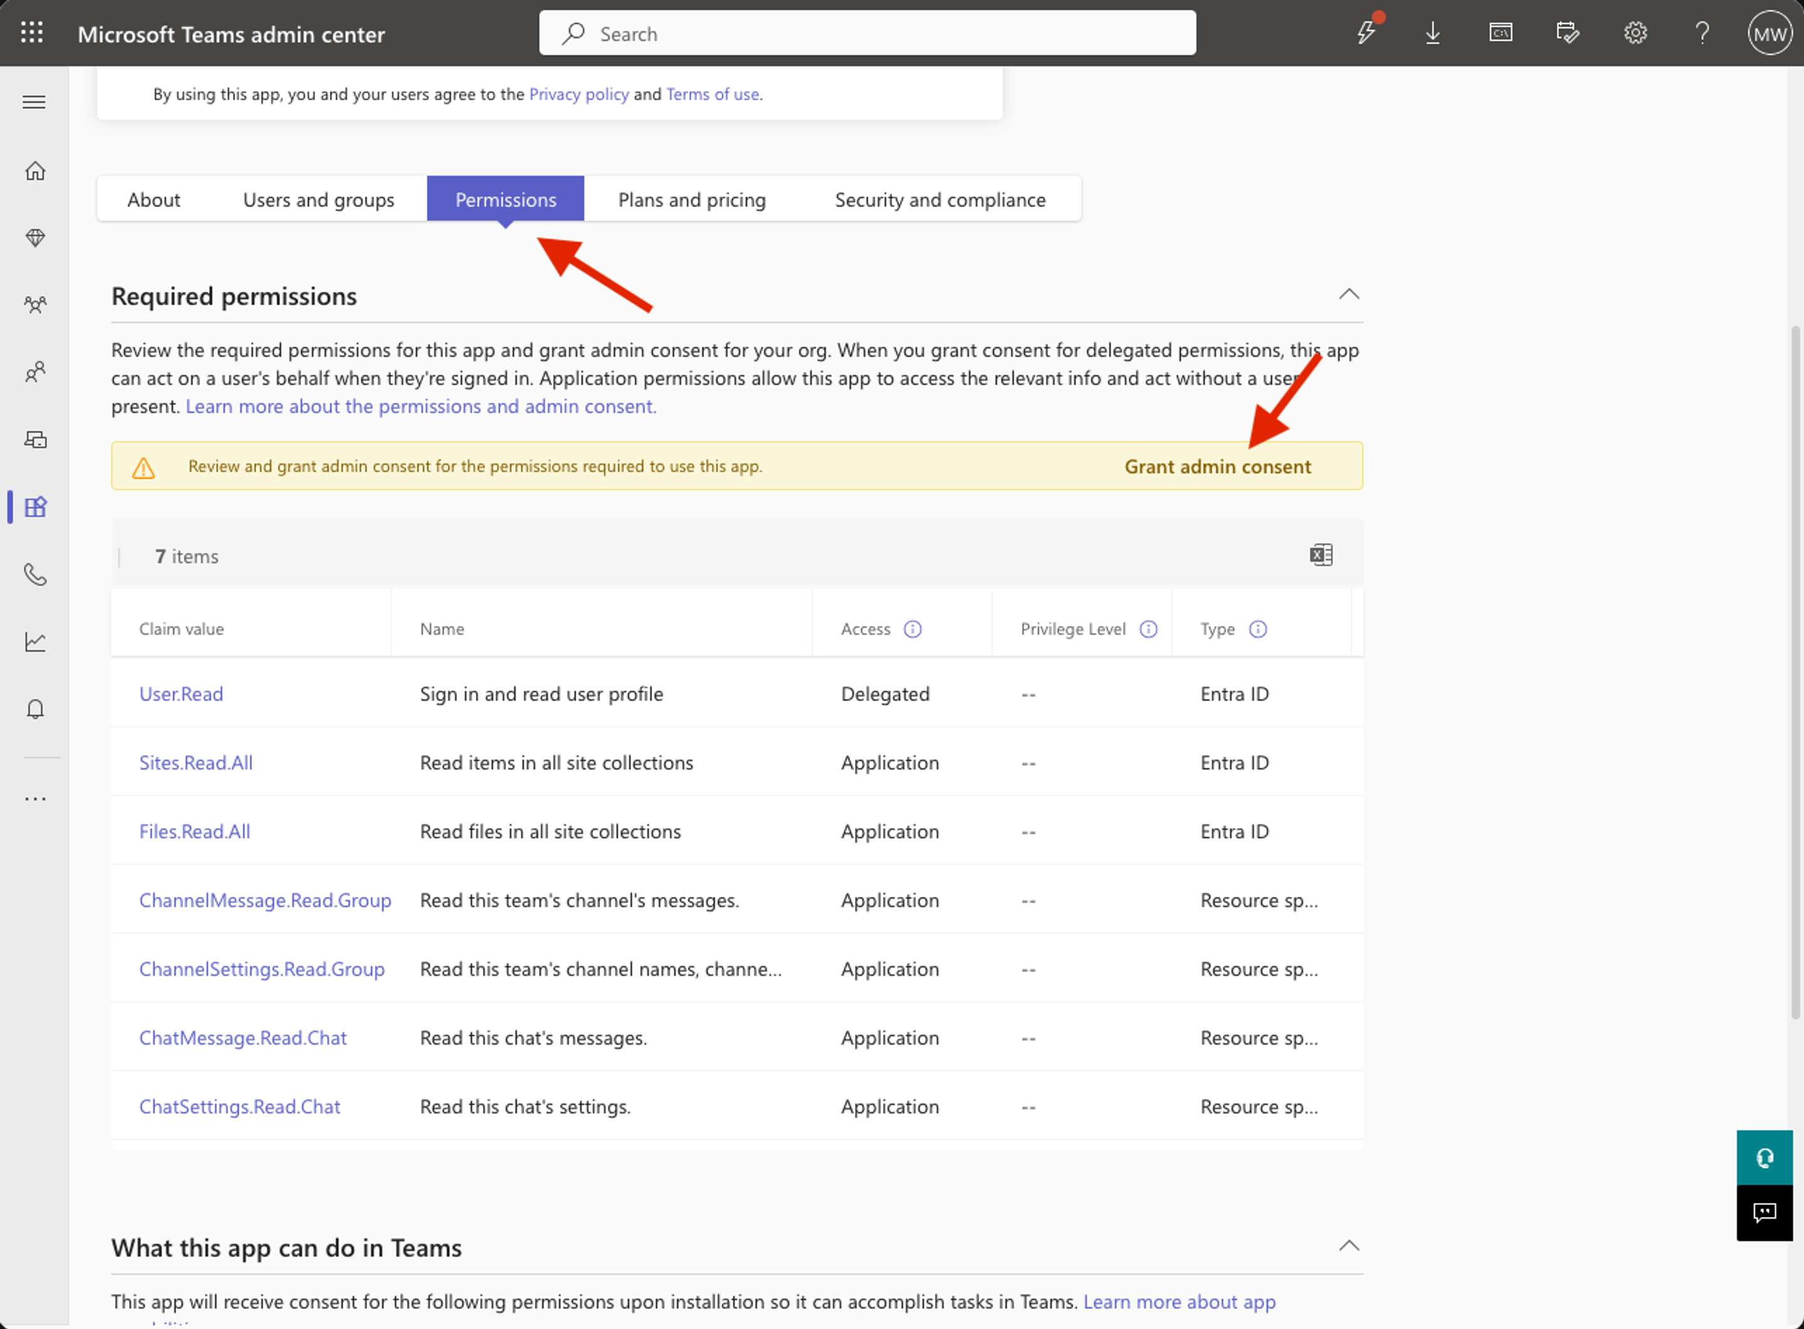The width and height of the screenshot is (1804, 1329).
Task: Open the Security and compliance tab
Action: (940, 200)
